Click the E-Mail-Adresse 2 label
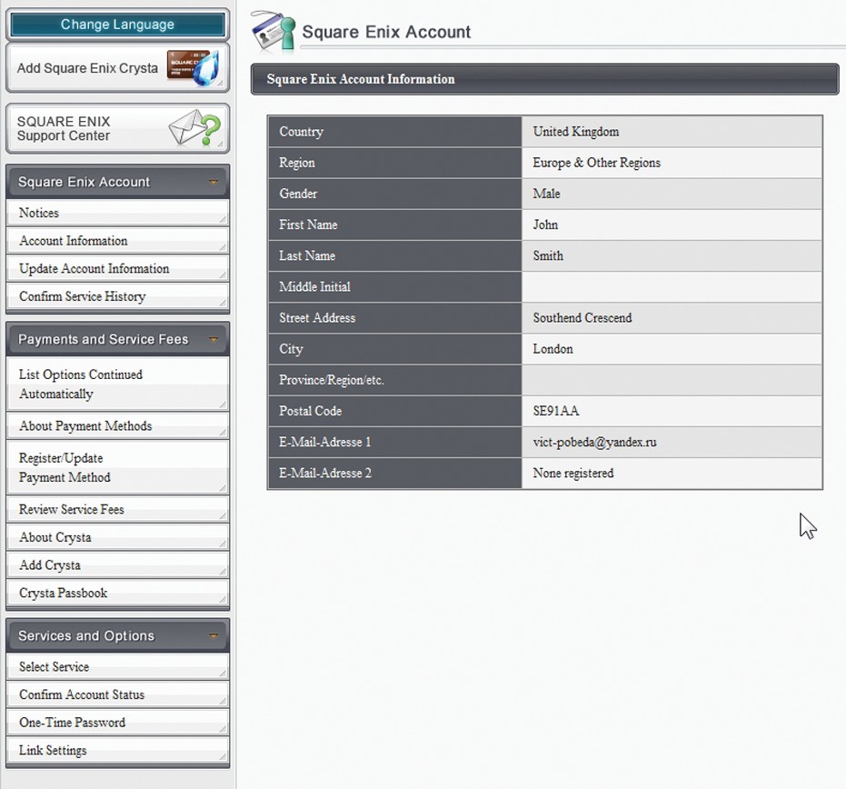The height and width of the screenshot is (789, 846). tap(325, 474)
